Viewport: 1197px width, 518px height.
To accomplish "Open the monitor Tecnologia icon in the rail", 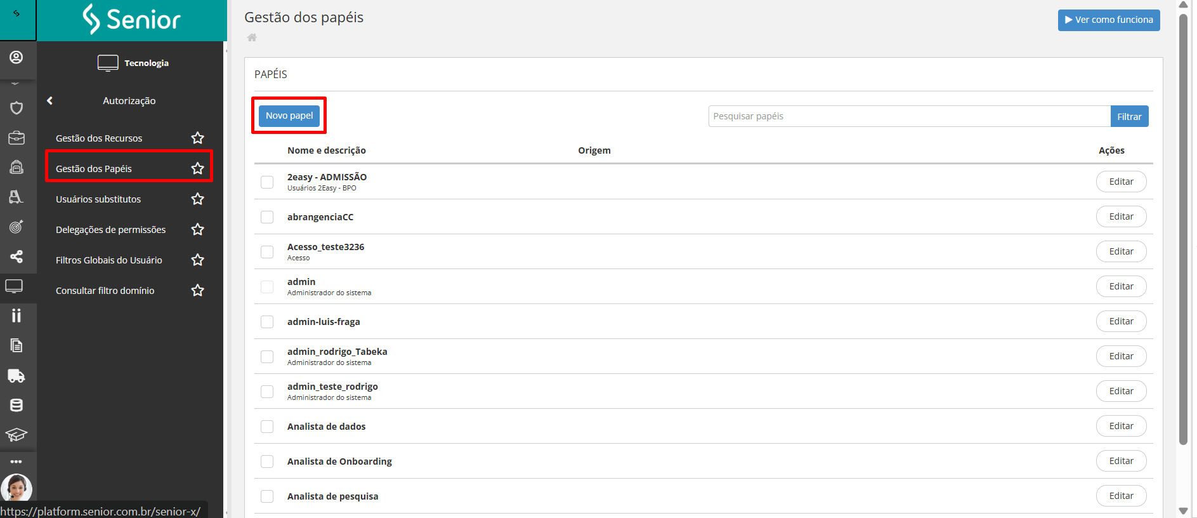I will pos(14,286).
